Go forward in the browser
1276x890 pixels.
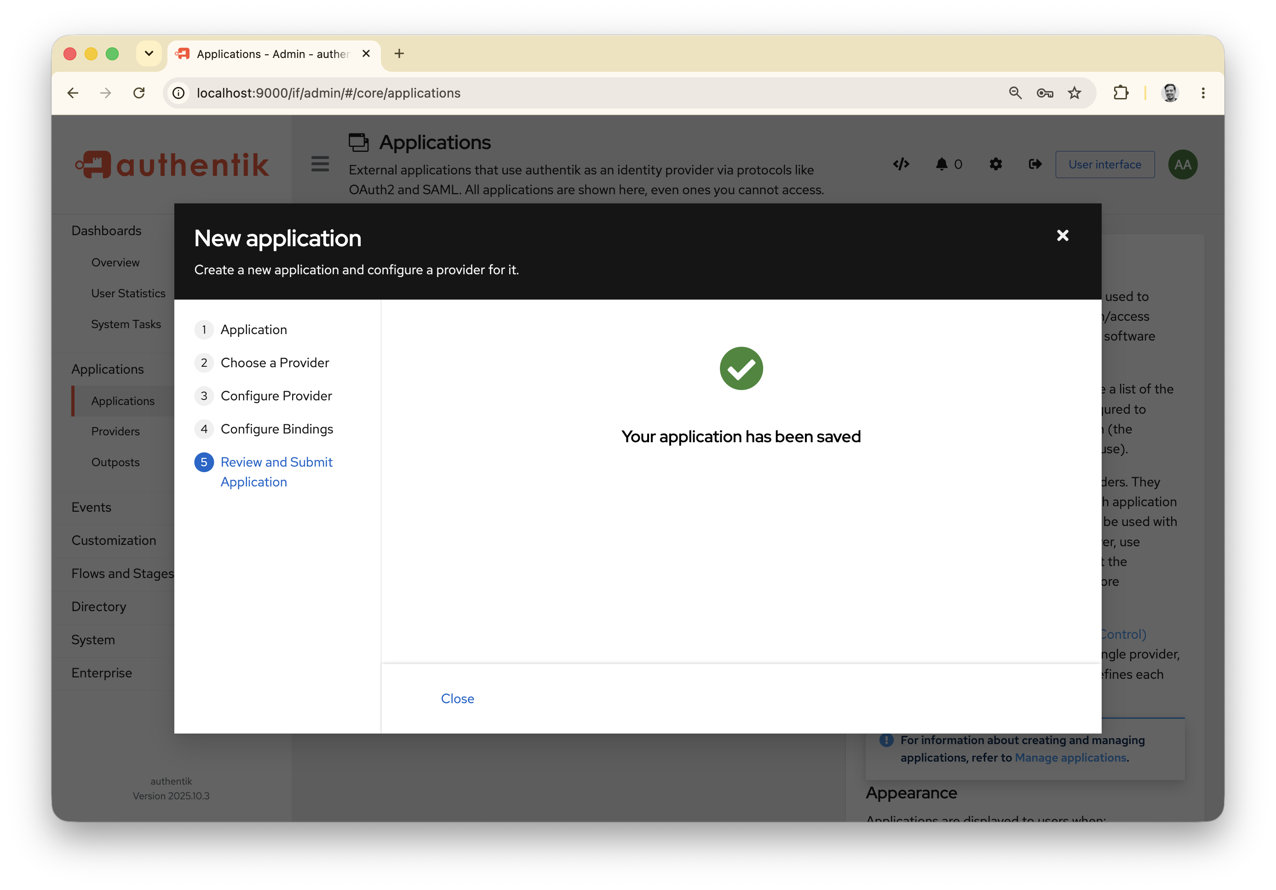tap(106, 93)
